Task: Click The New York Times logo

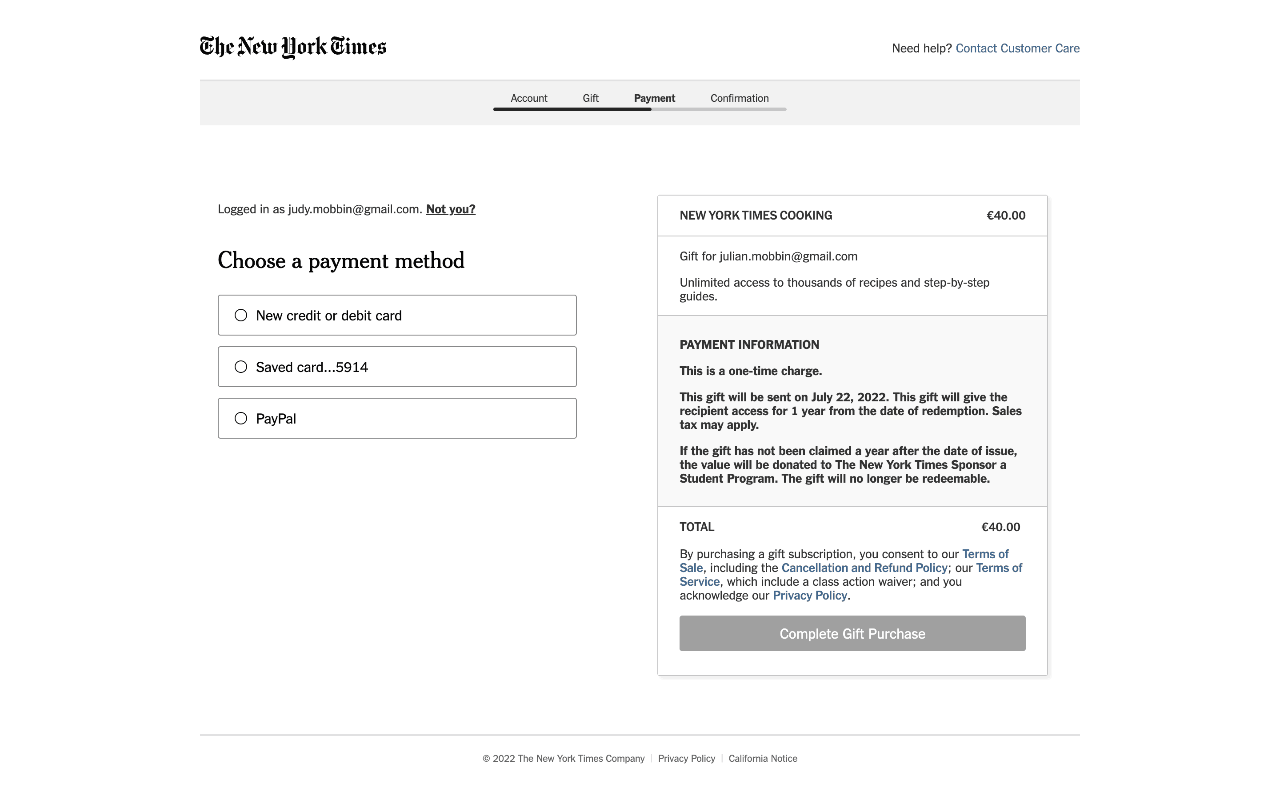Action: pos(292,47)
